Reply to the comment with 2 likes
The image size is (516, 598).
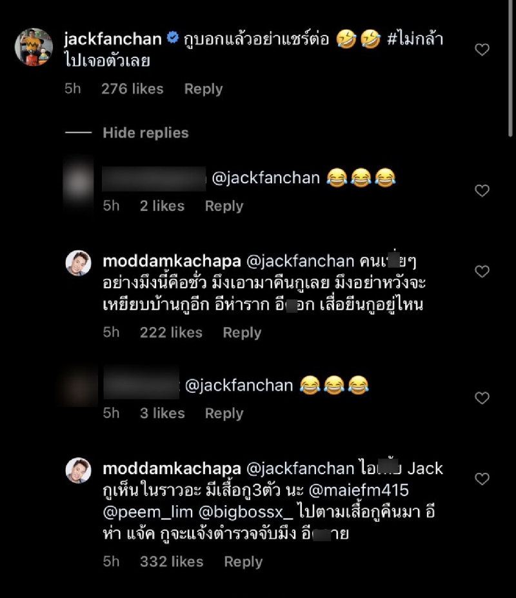point(224,206)
